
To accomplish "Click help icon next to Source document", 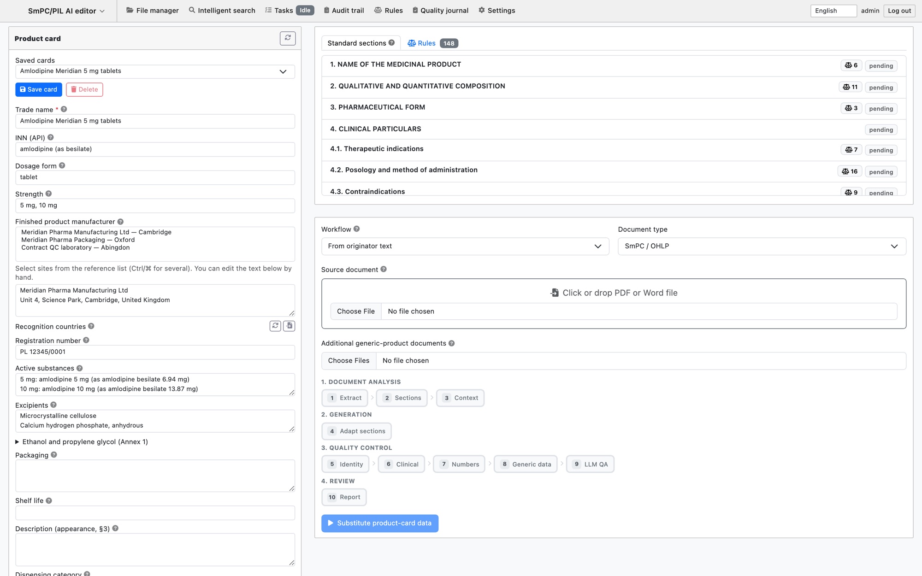I will tap(384, 269).
